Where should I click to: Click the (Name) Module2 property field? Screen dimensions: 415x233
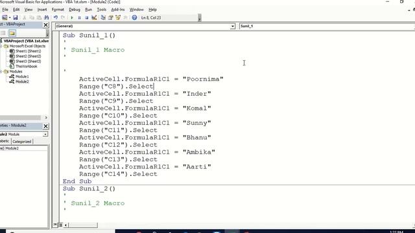pyautogui.click(x=24, y=148)
